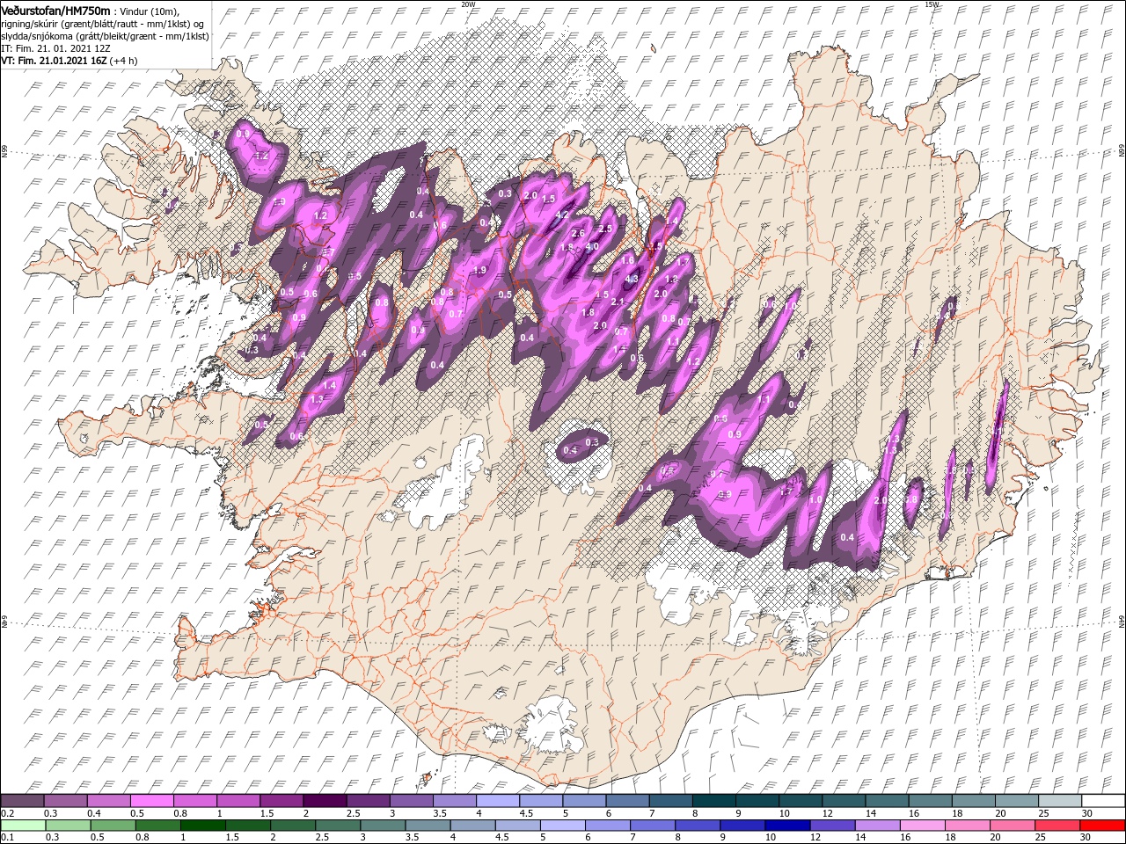This screenshot has height=844, width=1126.
Task: Click the 'VT: Fim. 21.01.2021 16Z (+4 h)' line
Action: 69,61
